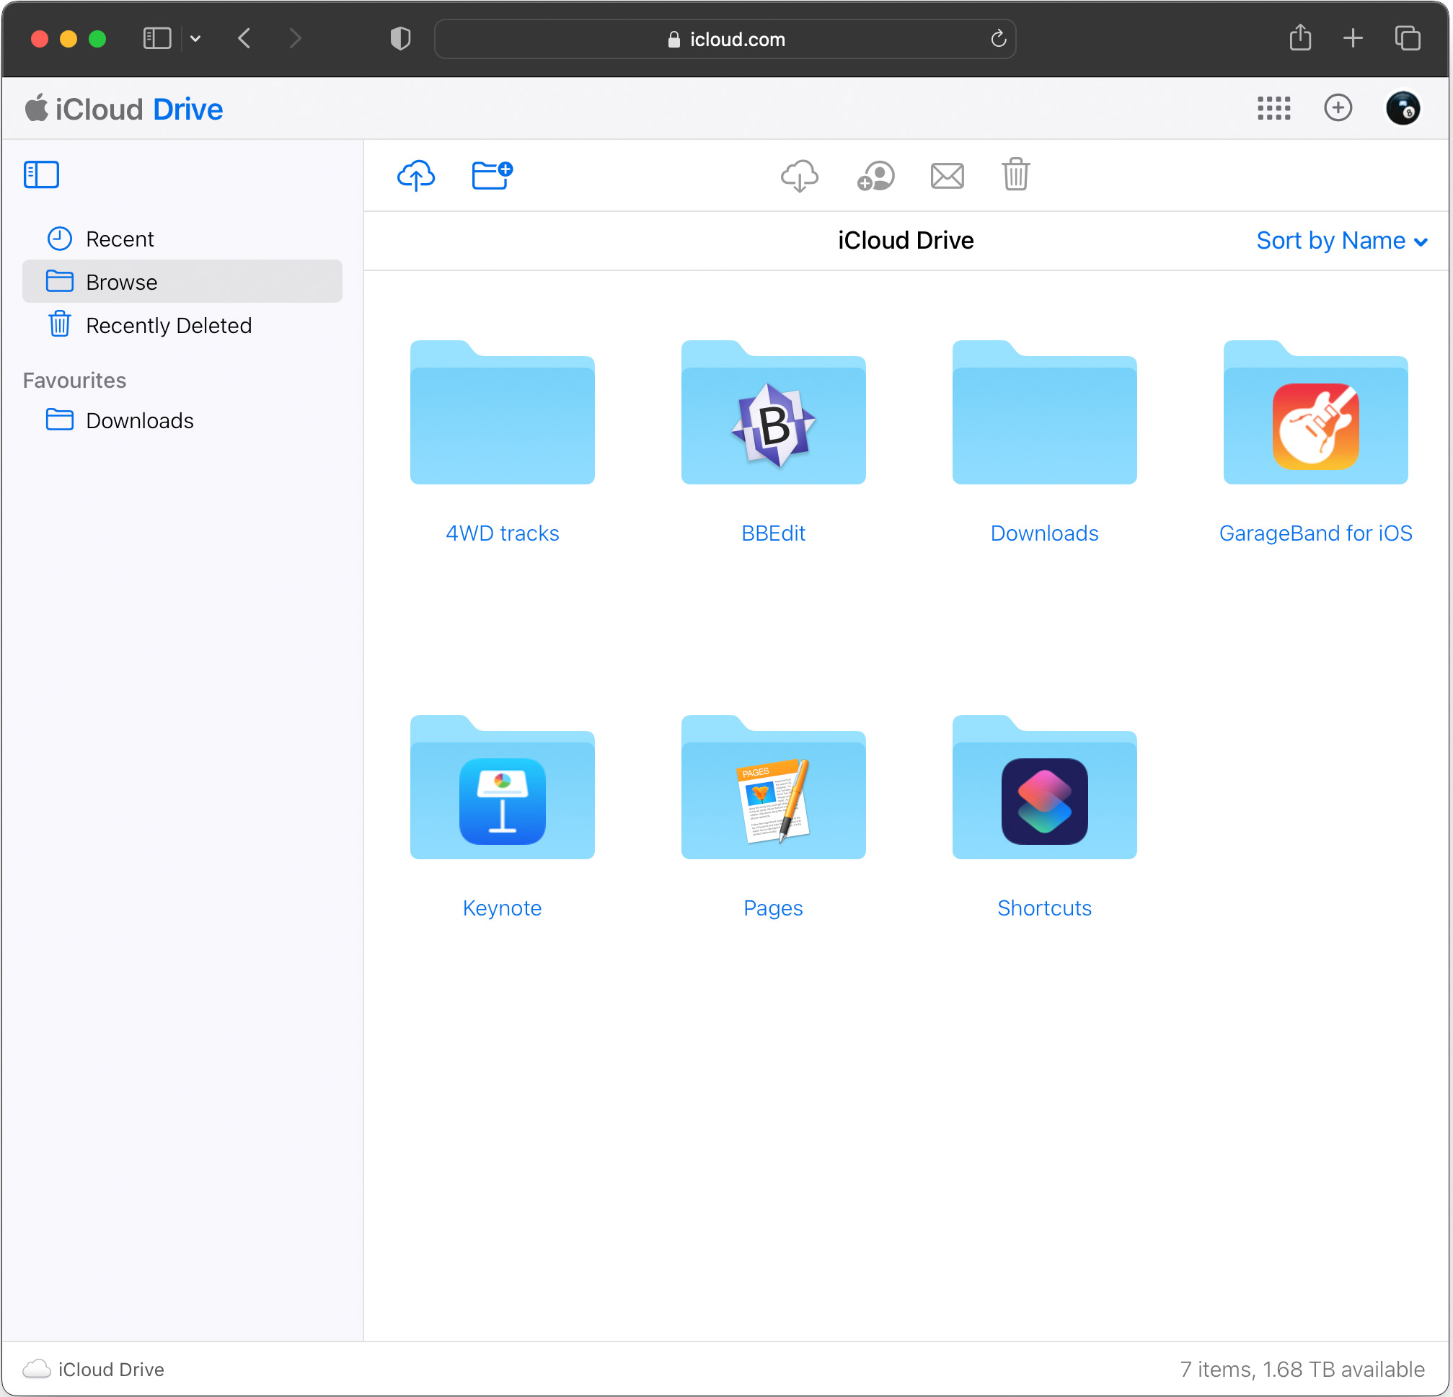Image resolution: width=1453 pixels, height=1397 pixels.
Task: Open Recently Deleted in sidebar
Action: (182, 325)
